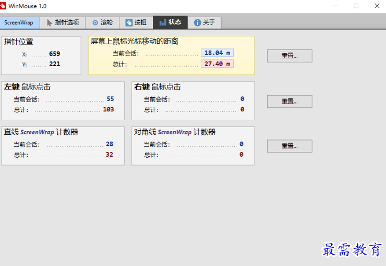This screenshot has height=266, width=386.
Task: Click left-click total count 103
Action: [108, 109]
